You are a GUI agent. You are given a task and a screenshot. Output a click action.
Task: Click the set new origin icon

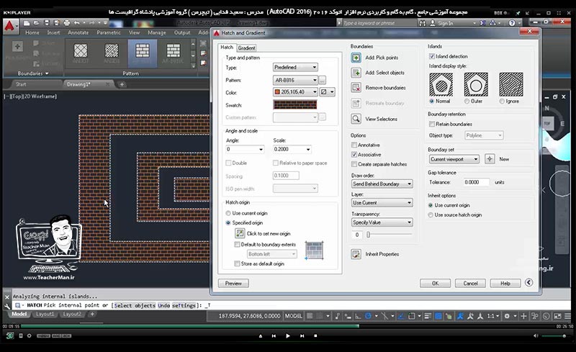point(240,233)
